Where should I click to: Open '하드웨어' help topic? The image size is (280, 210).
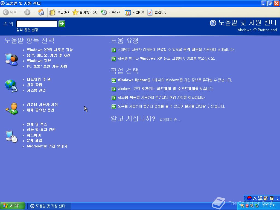pyautogui.click(x=34, y=135)
